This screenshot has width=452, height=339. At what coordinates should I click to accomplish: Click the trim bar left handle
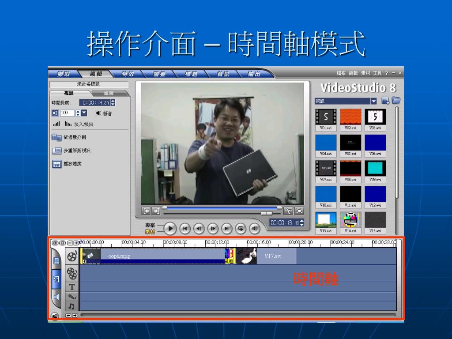click(x=165, y=207)
